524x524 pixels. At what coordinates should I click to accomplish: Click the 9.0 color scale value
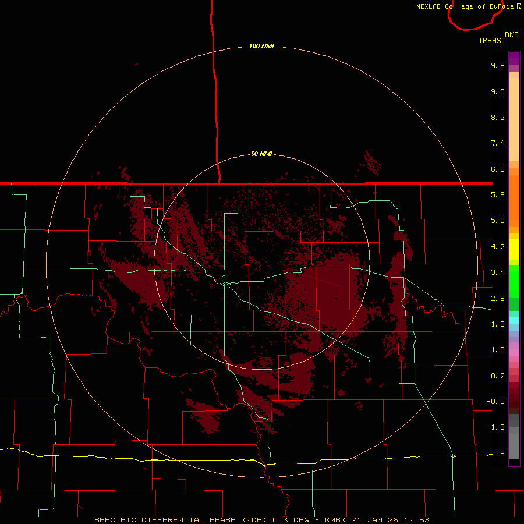click(x=498, y=91)
